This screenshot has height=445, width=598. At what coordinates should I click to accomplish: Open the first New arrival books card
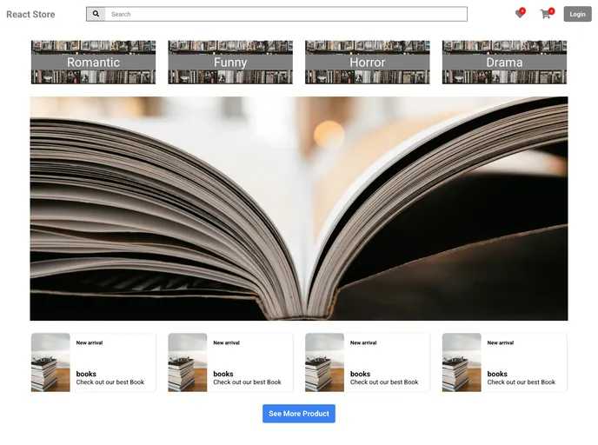(x=111, y=362)
